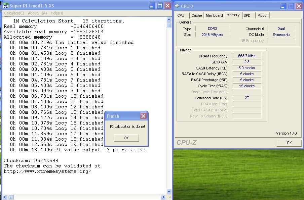
Task: Close the CPU-Z window
Action: pos(299,6)
